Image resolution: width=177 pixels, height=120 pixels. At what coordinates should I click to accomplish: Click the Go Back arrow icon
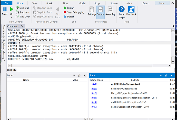coord(57,10)
